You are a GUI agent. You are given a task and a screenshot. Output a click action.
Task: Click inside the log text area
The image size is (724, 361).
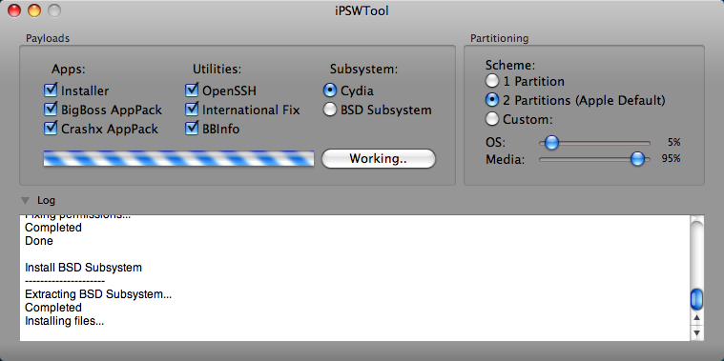pyautogui.click(x=355, y=278)
